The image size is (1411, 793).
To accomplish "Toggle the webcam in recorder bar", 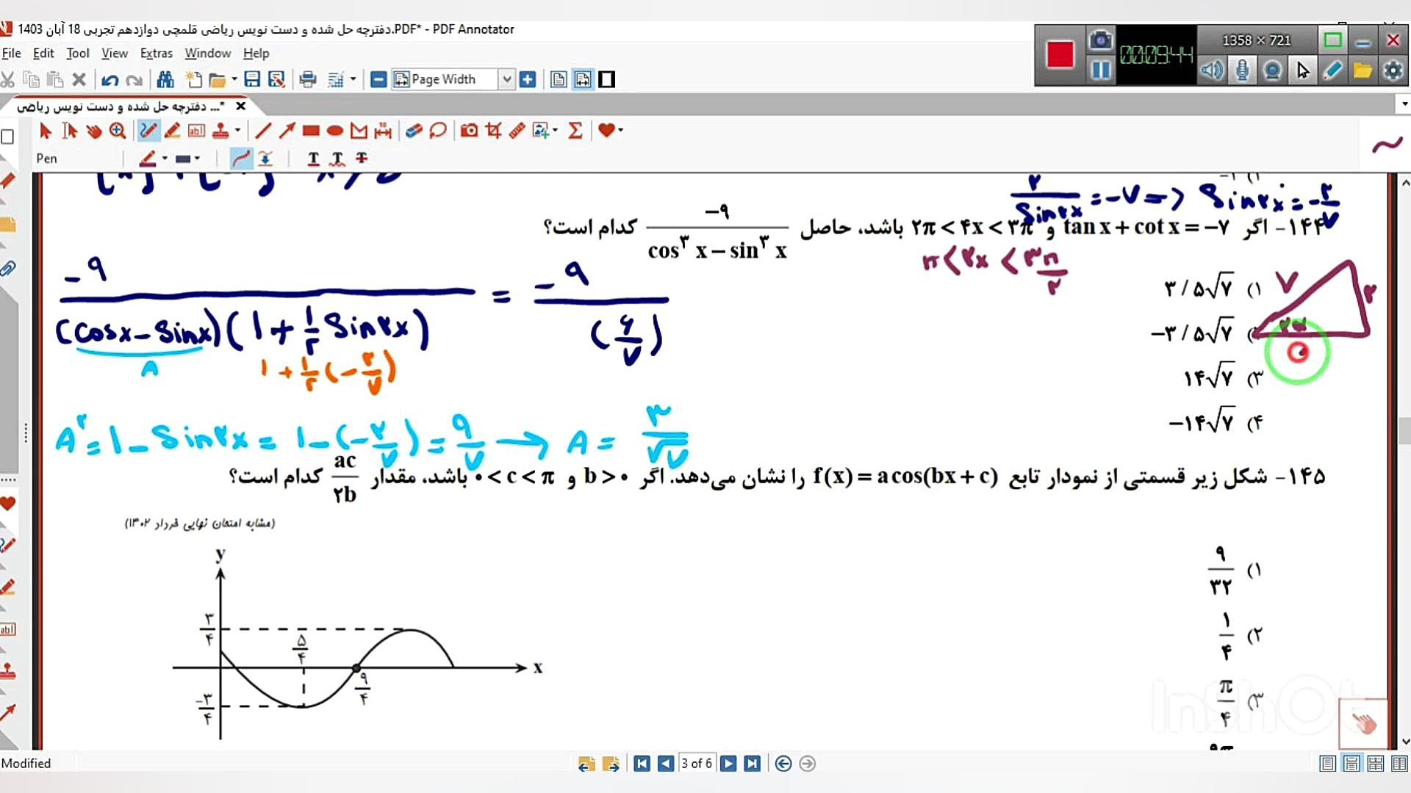I will (x=1272, y=70).
